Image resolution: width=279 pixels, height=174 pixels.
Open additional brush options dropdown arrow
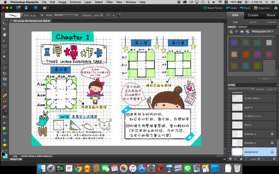(x=113, y=15)
